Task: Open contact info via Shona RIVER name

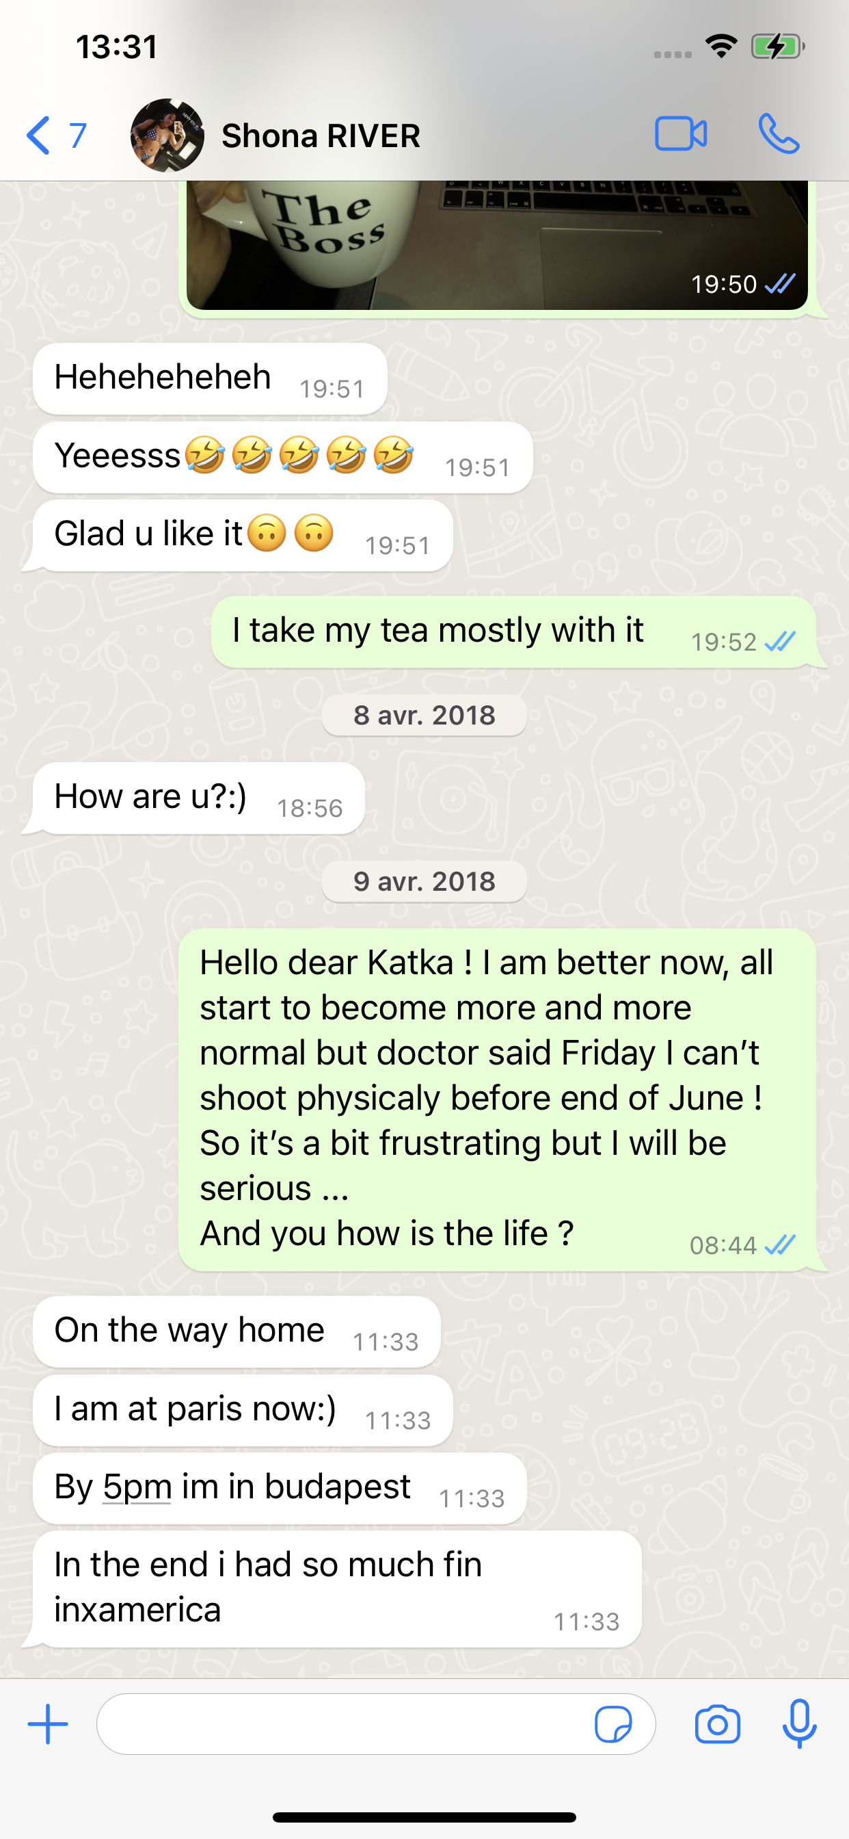Action: (321, 135)
